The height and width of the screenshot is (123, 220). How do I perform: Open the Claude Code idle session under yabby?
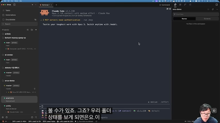pos(20,112)
